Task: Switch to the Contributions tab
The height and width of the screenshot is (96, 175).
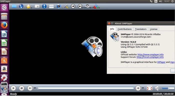Action: [124, 29]
